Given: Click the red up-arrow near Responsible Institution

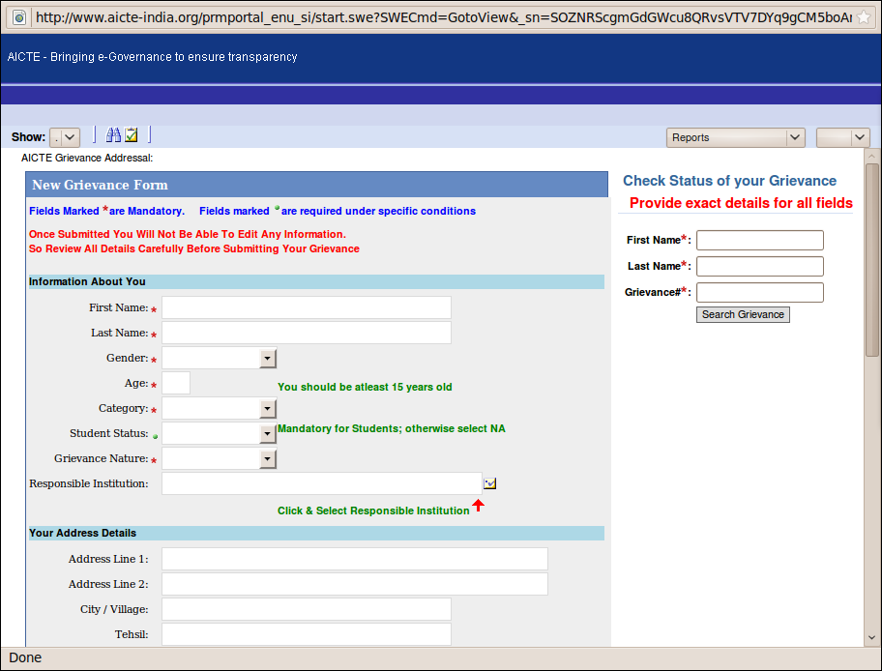Looking at the screenshot, I should 479,504.
